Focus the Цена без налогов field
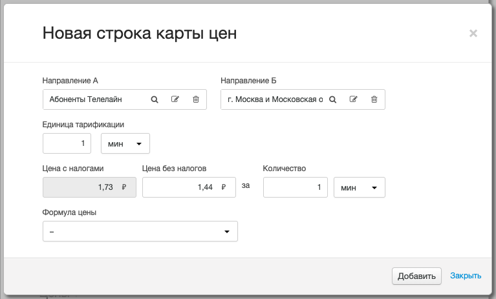The height and width of the screenshot is (299, 496). (189, 187)
